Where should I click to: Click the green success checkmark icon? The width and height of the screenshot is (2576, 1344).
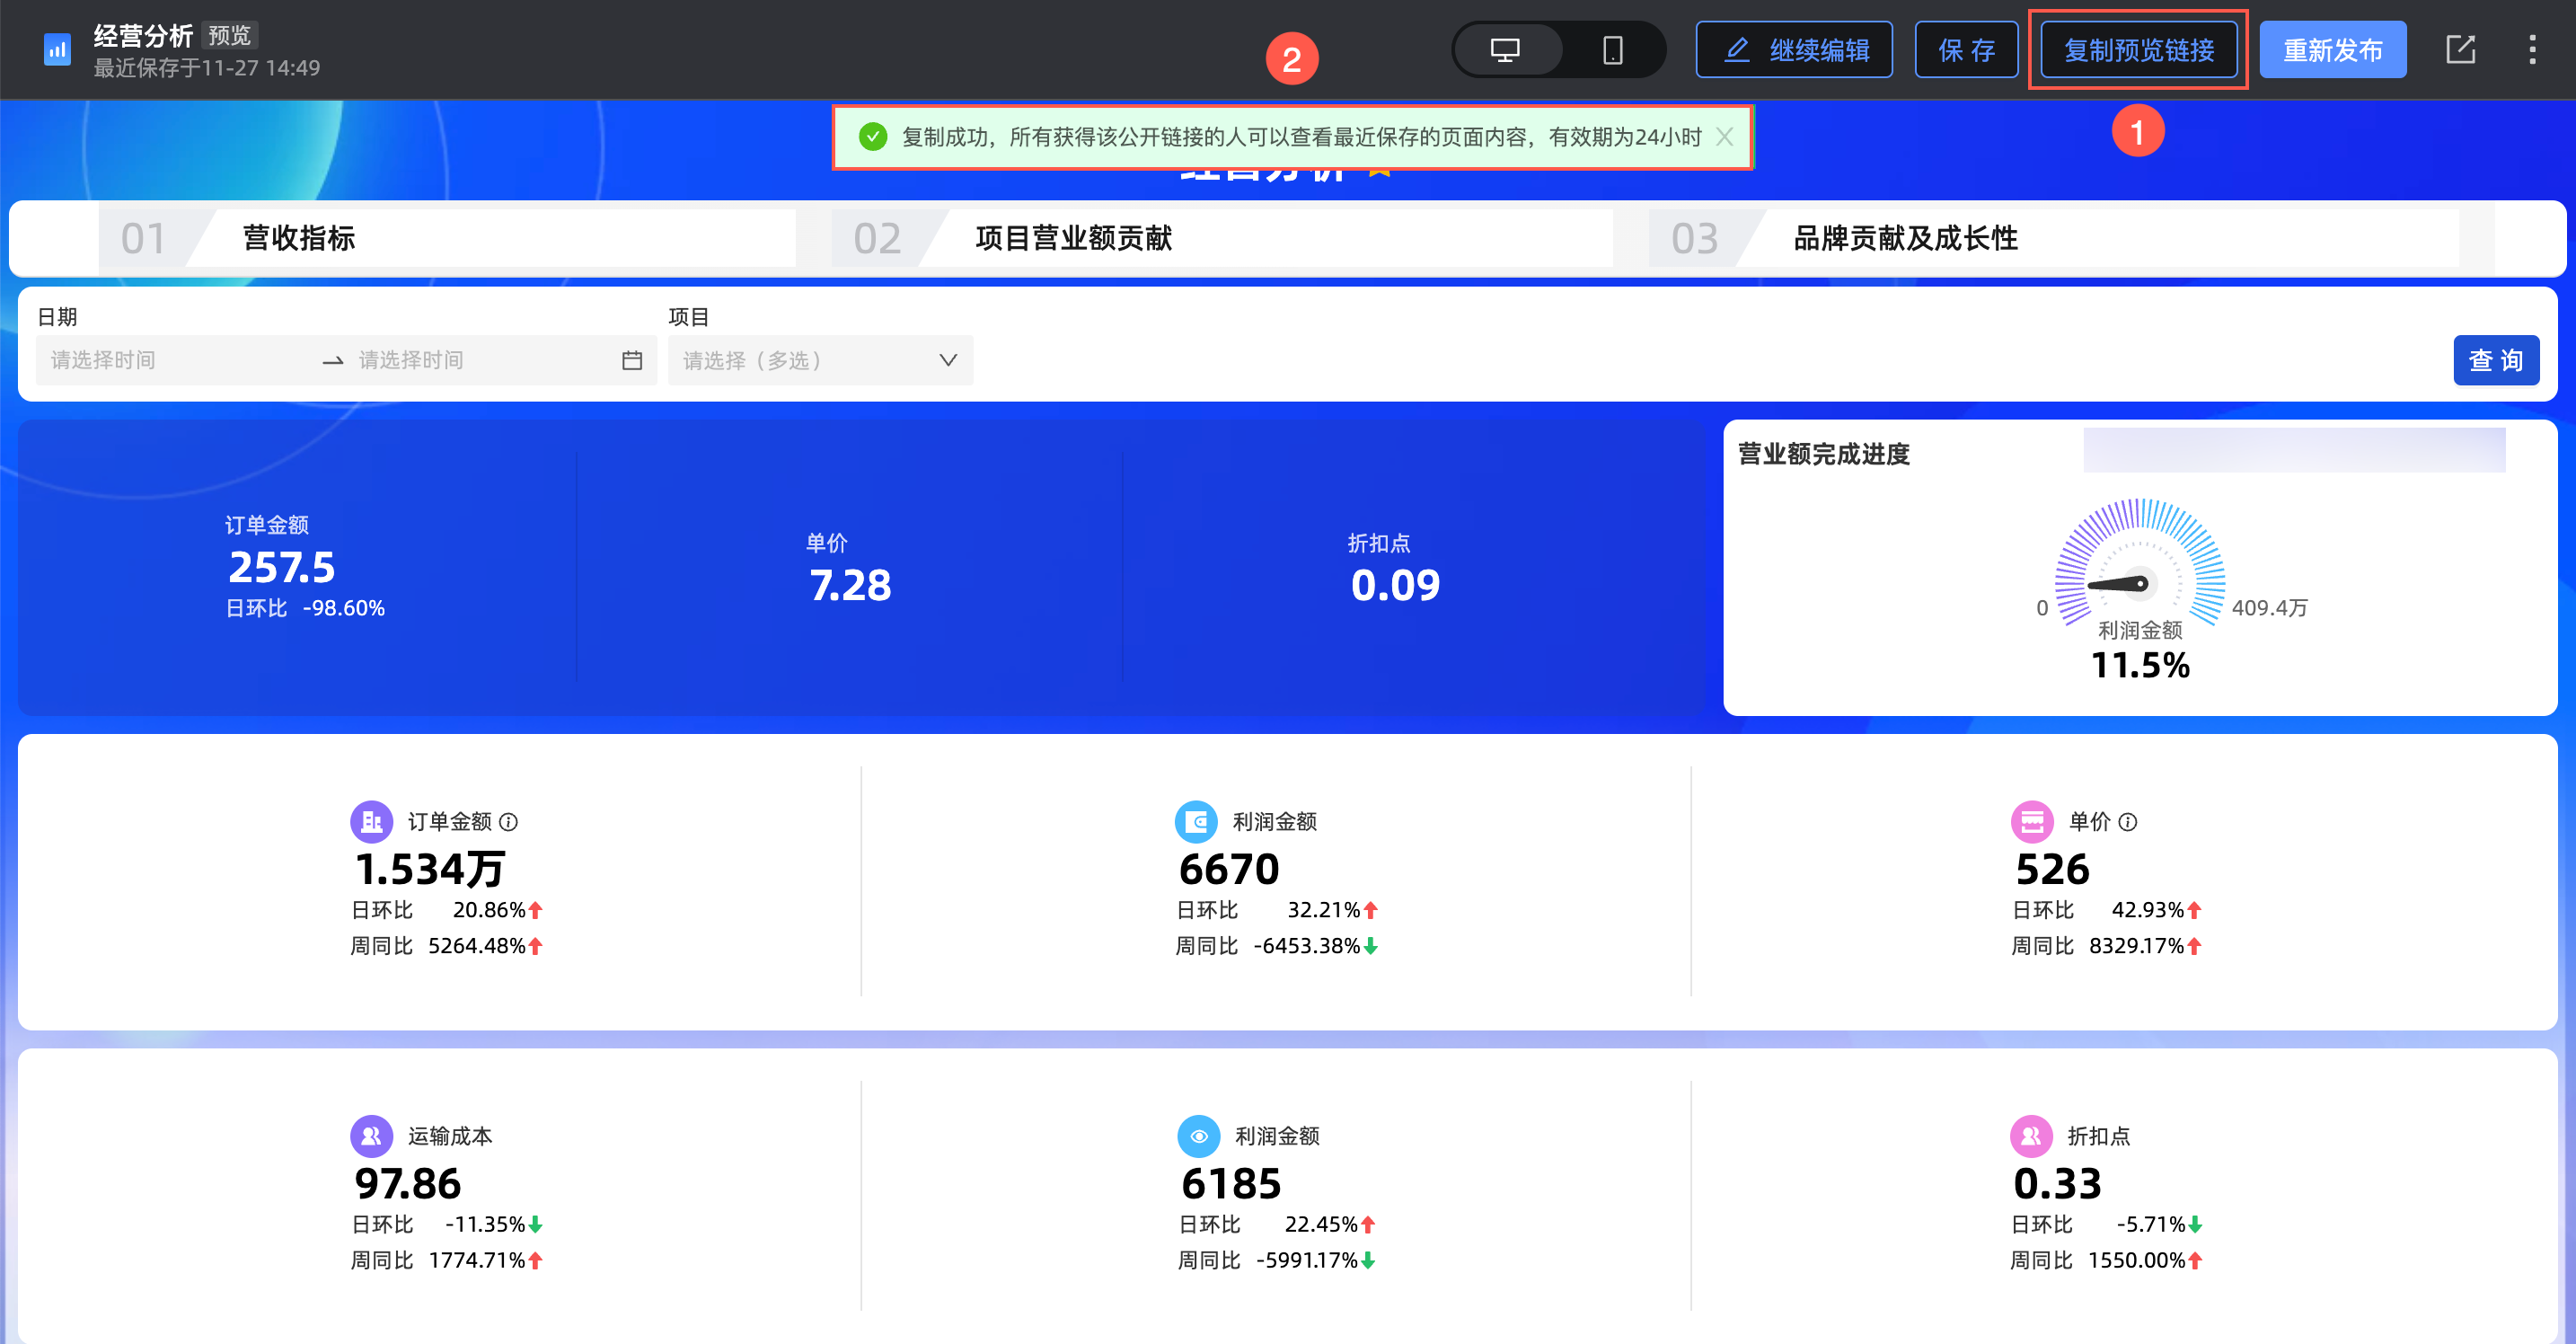873,137
